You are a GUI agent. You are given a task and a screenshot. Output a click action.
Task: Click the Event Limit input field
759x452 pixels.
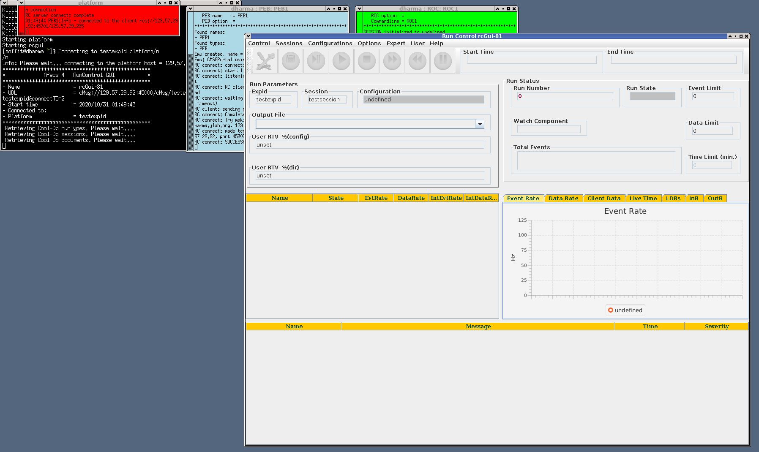pyautogui.click(x=713, y=96)
